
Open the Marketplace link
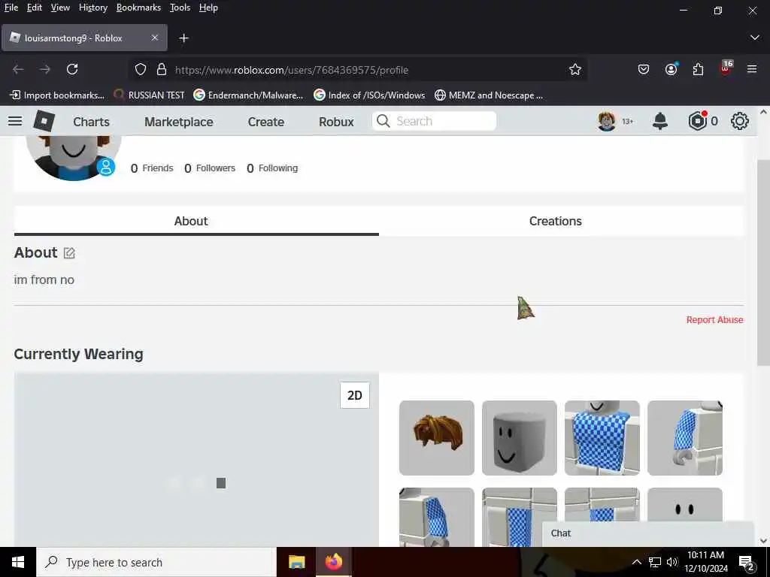tap(179, 122)
